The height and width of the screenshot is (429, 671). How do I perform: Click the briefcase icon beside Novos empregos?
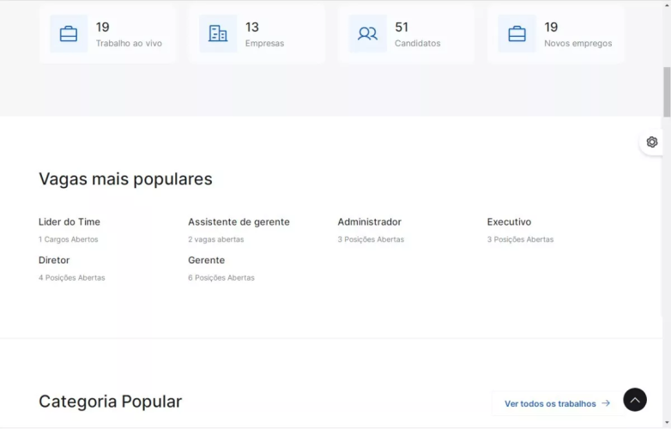[x=517, y=34]
